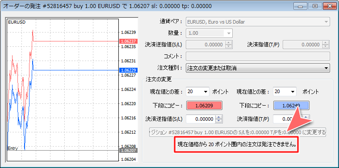Click the upper disabled 決済逆指値(S/L) field

tap(205, 45)
